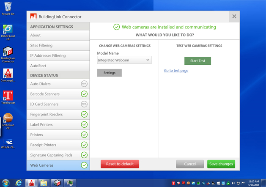Open IP Addresses Filtering settings

[x=58, y=56]
